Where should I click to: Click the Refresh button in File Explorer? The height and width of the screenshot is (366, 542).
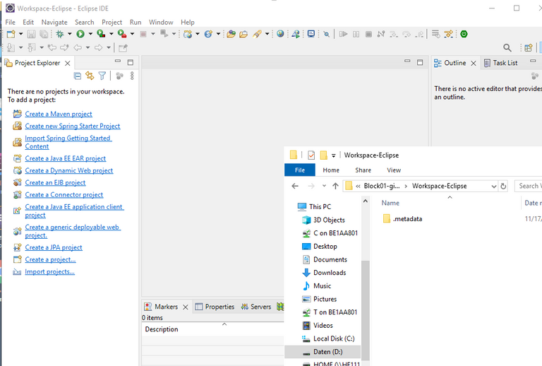pos(503,186)
